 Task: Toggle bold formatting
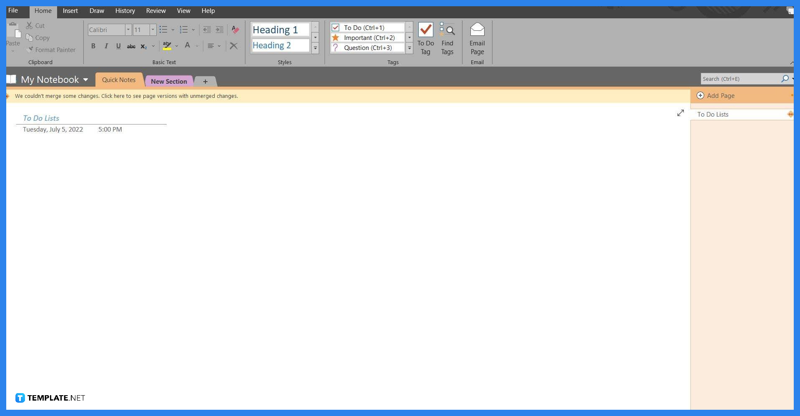(93, 46)
